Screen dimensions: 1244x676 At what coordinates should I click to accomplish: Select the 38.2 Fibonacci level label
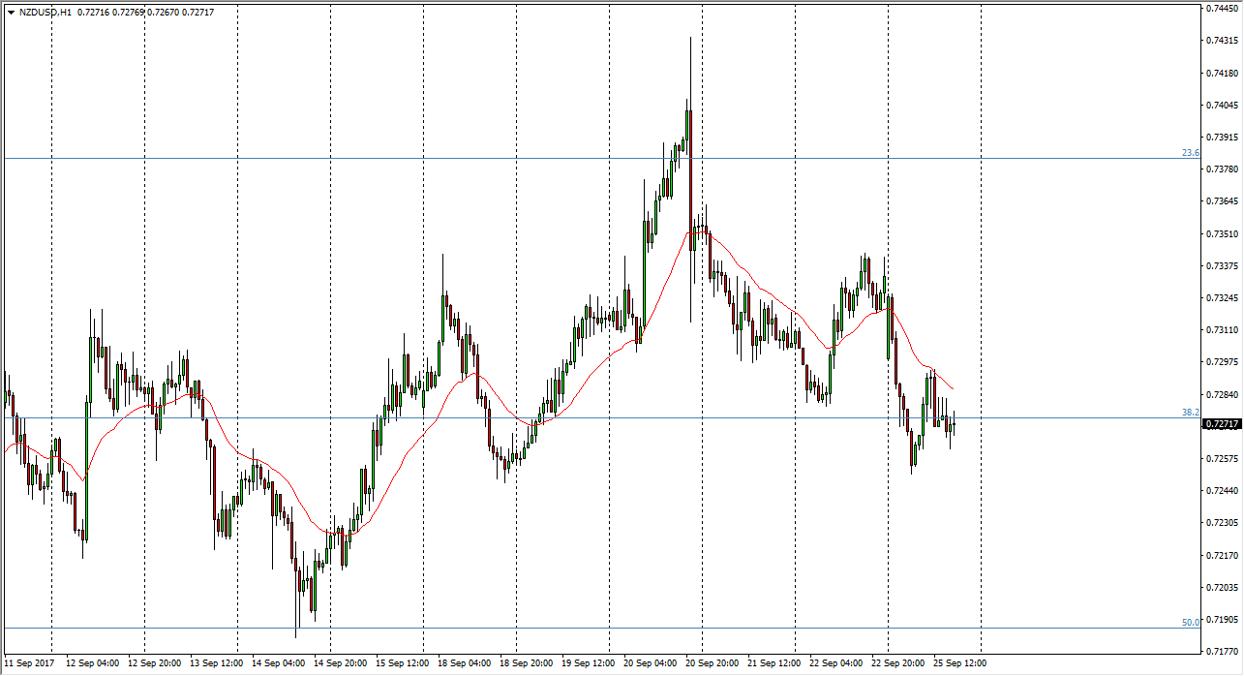tap(1190, 413)
